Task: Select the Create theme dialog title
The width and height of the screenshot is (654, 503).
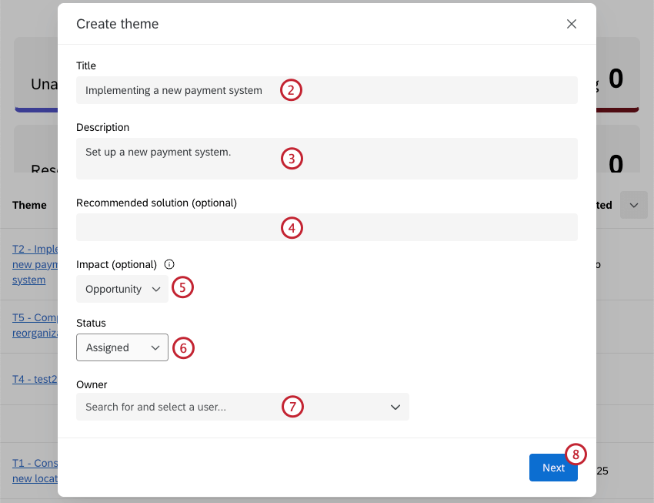Action: coord(117,24)
